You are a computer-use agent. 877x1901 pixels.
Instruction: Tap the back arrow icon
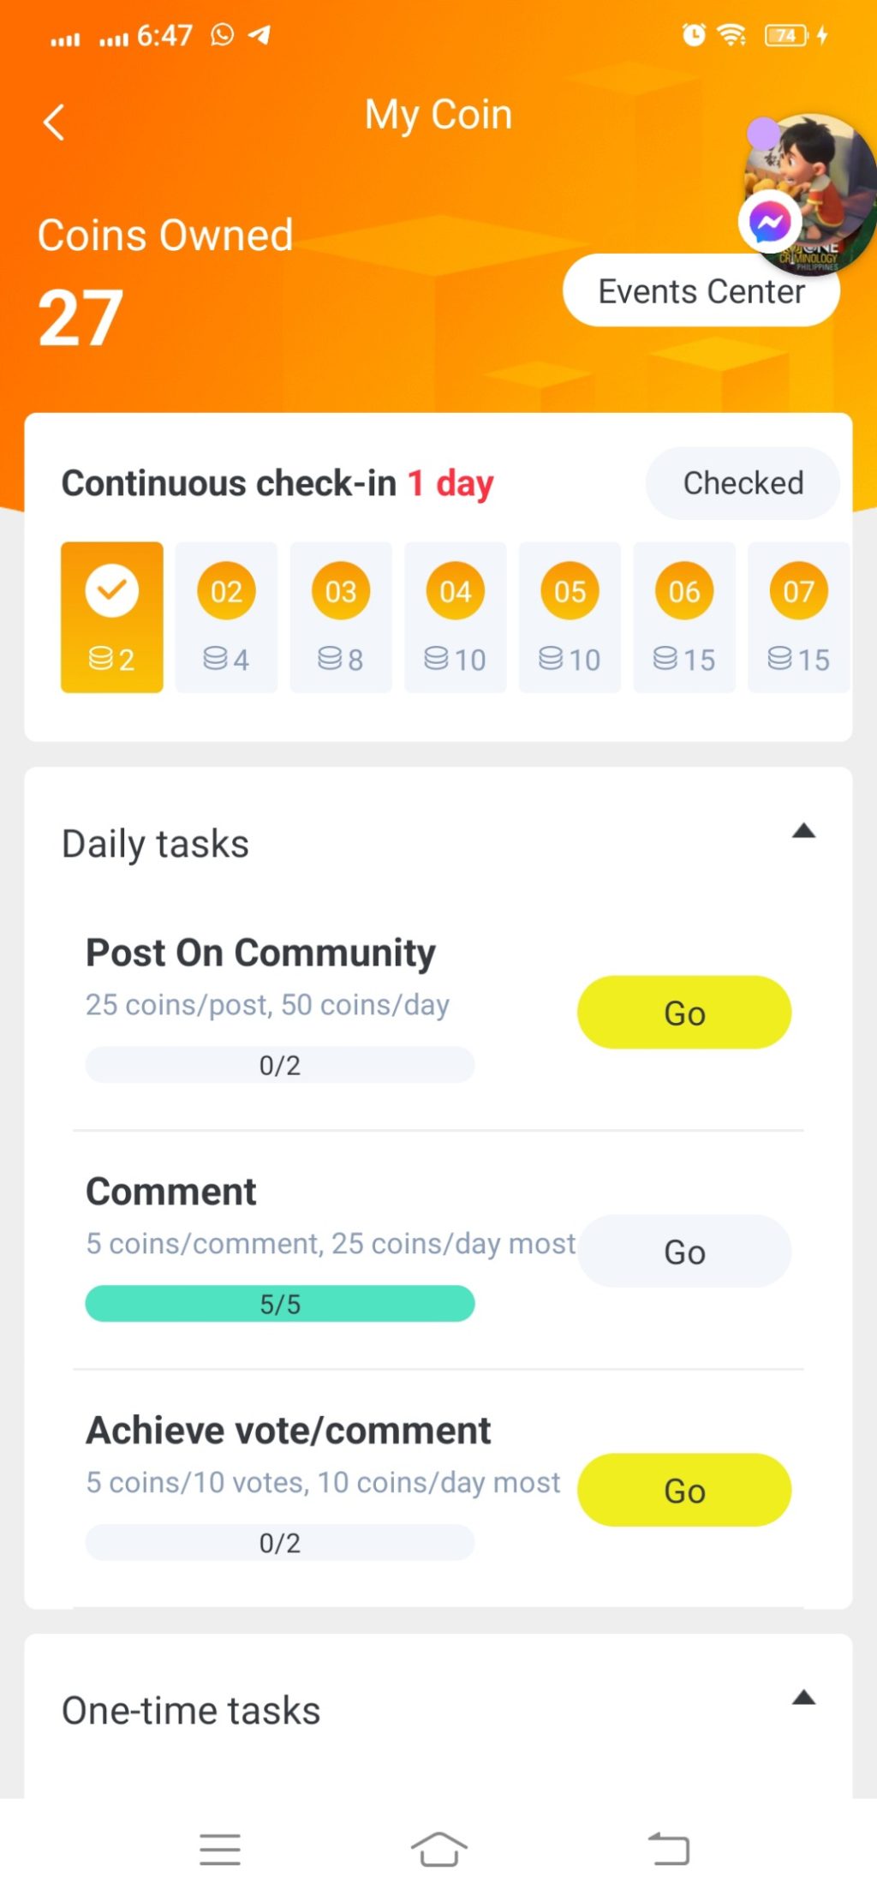54,123
